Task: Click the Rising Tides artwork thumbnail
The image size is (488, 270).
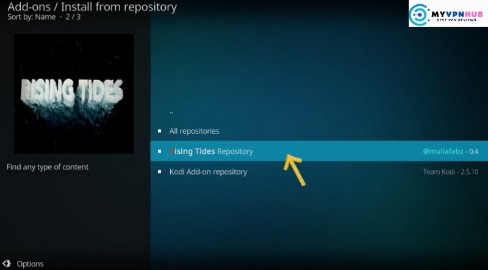Action: (x=74, y=94)
